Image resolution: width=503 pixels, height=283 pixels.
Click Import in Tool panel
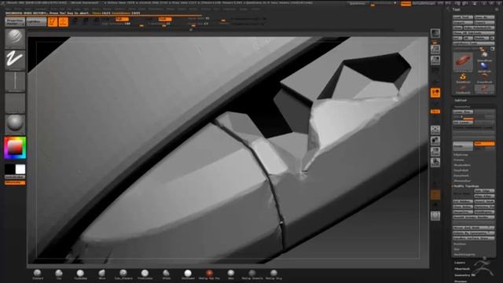tap(463, 23)
